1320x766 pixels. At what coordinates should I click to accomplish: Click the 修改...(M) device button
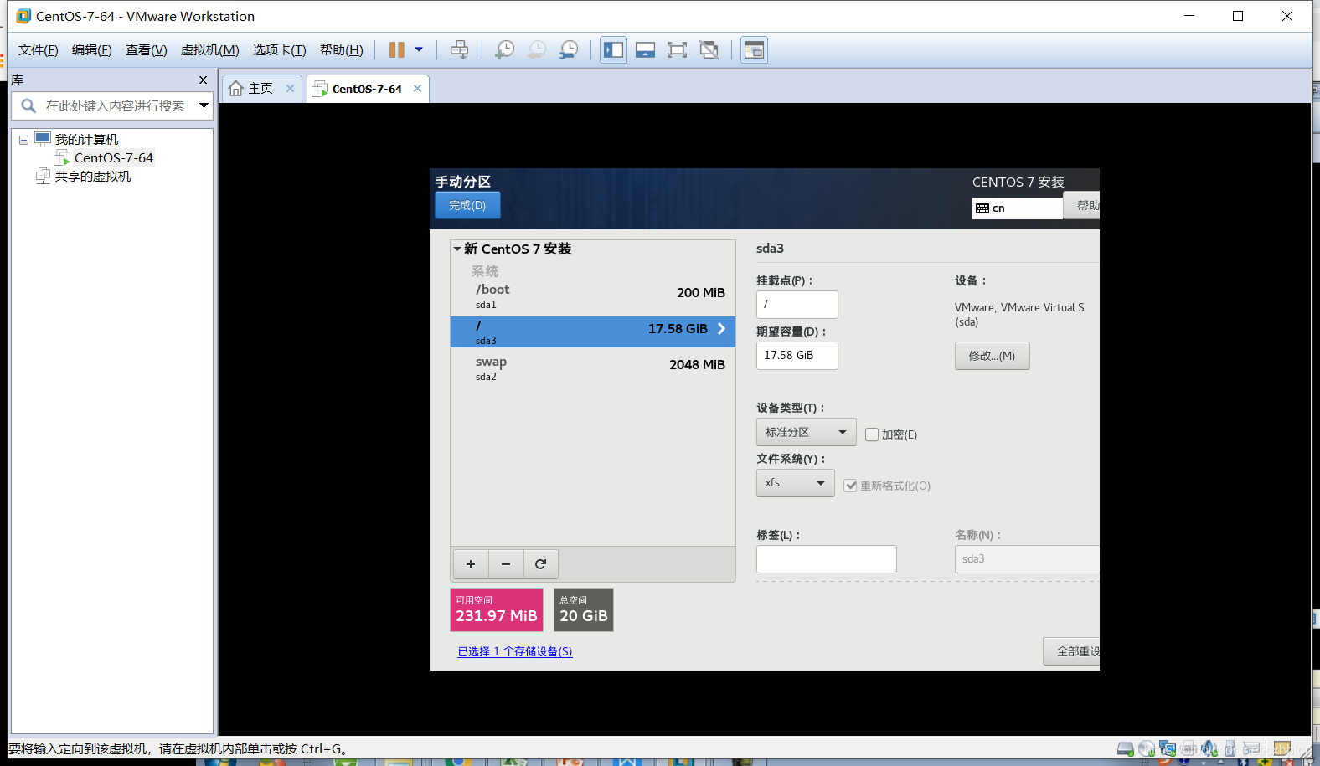pyautogui.click(x=992, y=356)
